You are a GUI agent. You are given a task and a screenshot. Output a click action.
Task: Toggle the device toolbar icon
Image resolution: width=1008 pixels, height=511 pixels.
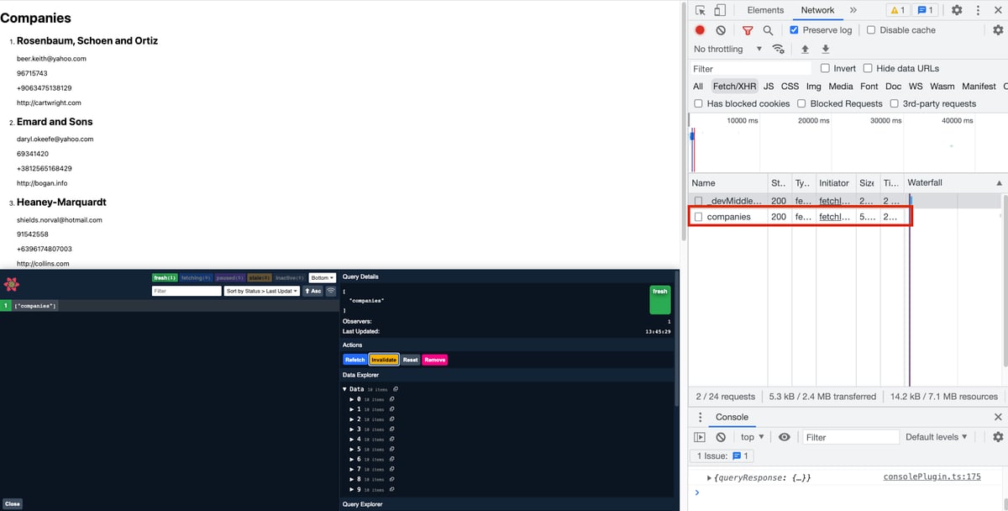pyautogui.click(x=720, y=10)
